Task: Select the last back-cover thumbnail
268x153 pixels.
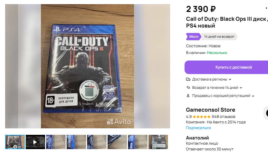Action: click(x=158, y=142)
